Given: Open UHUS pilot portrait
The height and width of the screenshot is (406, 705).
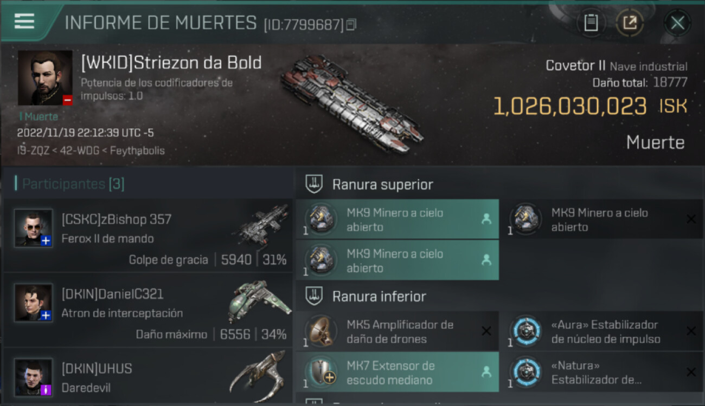Looking at the screenshot, I should point(33,377).
